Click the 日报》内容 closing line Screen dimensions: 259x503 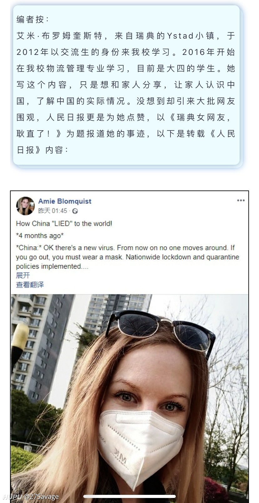point(42,150)
